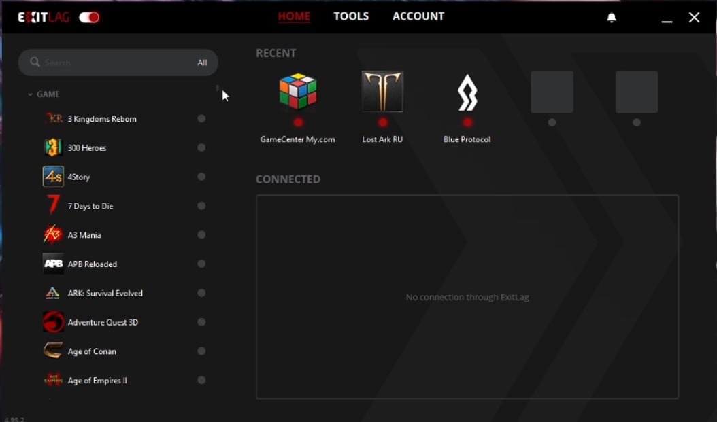Click the game list scrollbar handle
This screenshot has height=422, width=717.
pos(217,88)
